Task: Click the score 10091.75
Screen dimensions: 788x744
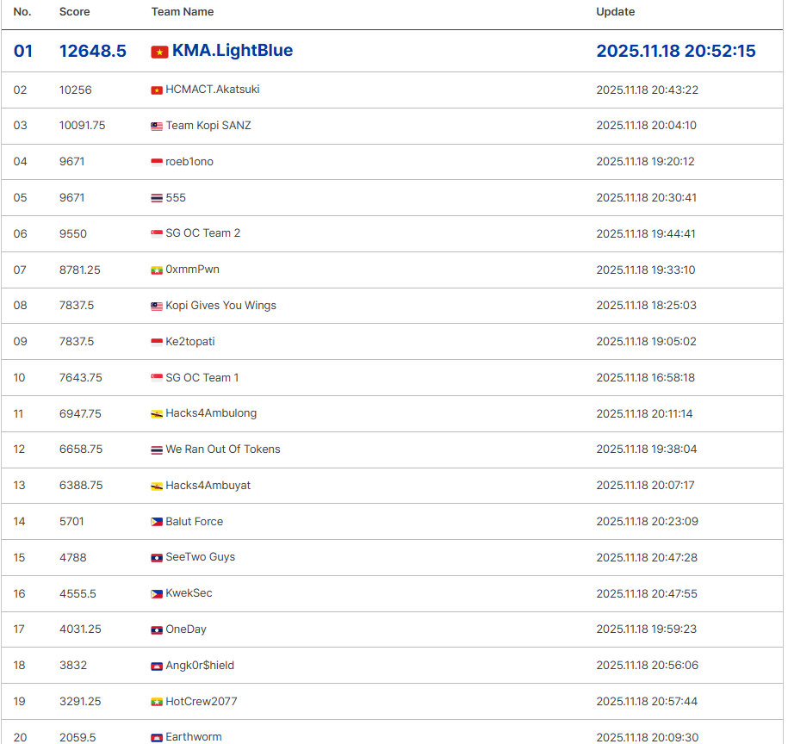Action: tap(83, 126)
